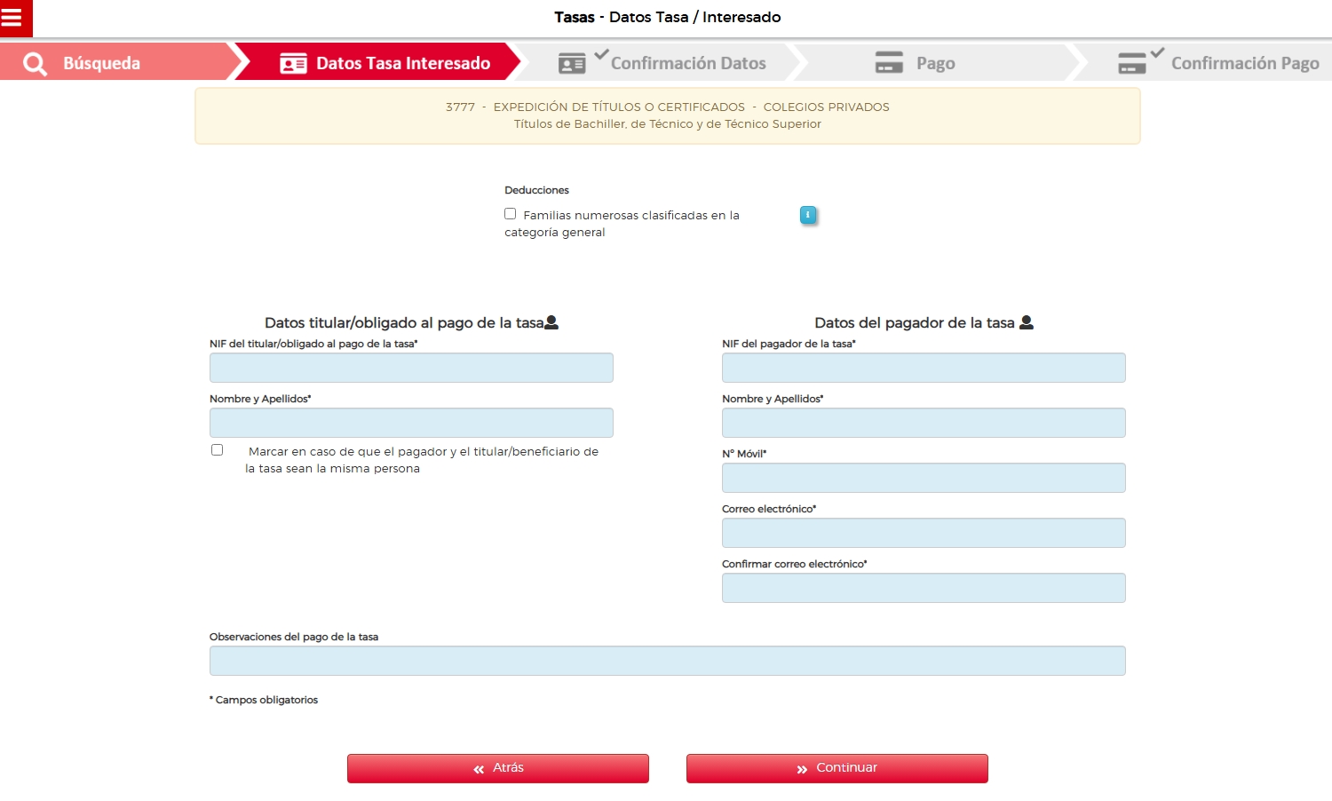Go to the Búsqueda step tab
Image resolution: width=1332 pixels, height=801 pixels.
101,64
